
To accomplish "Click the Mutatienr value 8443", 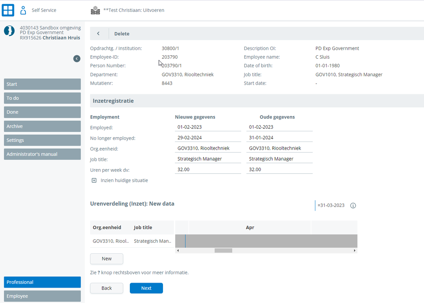I will (167, 83).
